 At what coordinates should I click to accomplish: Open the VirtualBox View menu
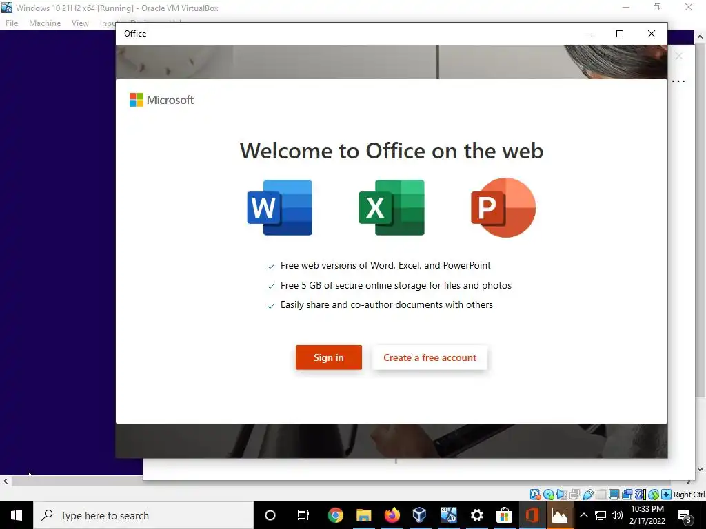coord(80,23)
